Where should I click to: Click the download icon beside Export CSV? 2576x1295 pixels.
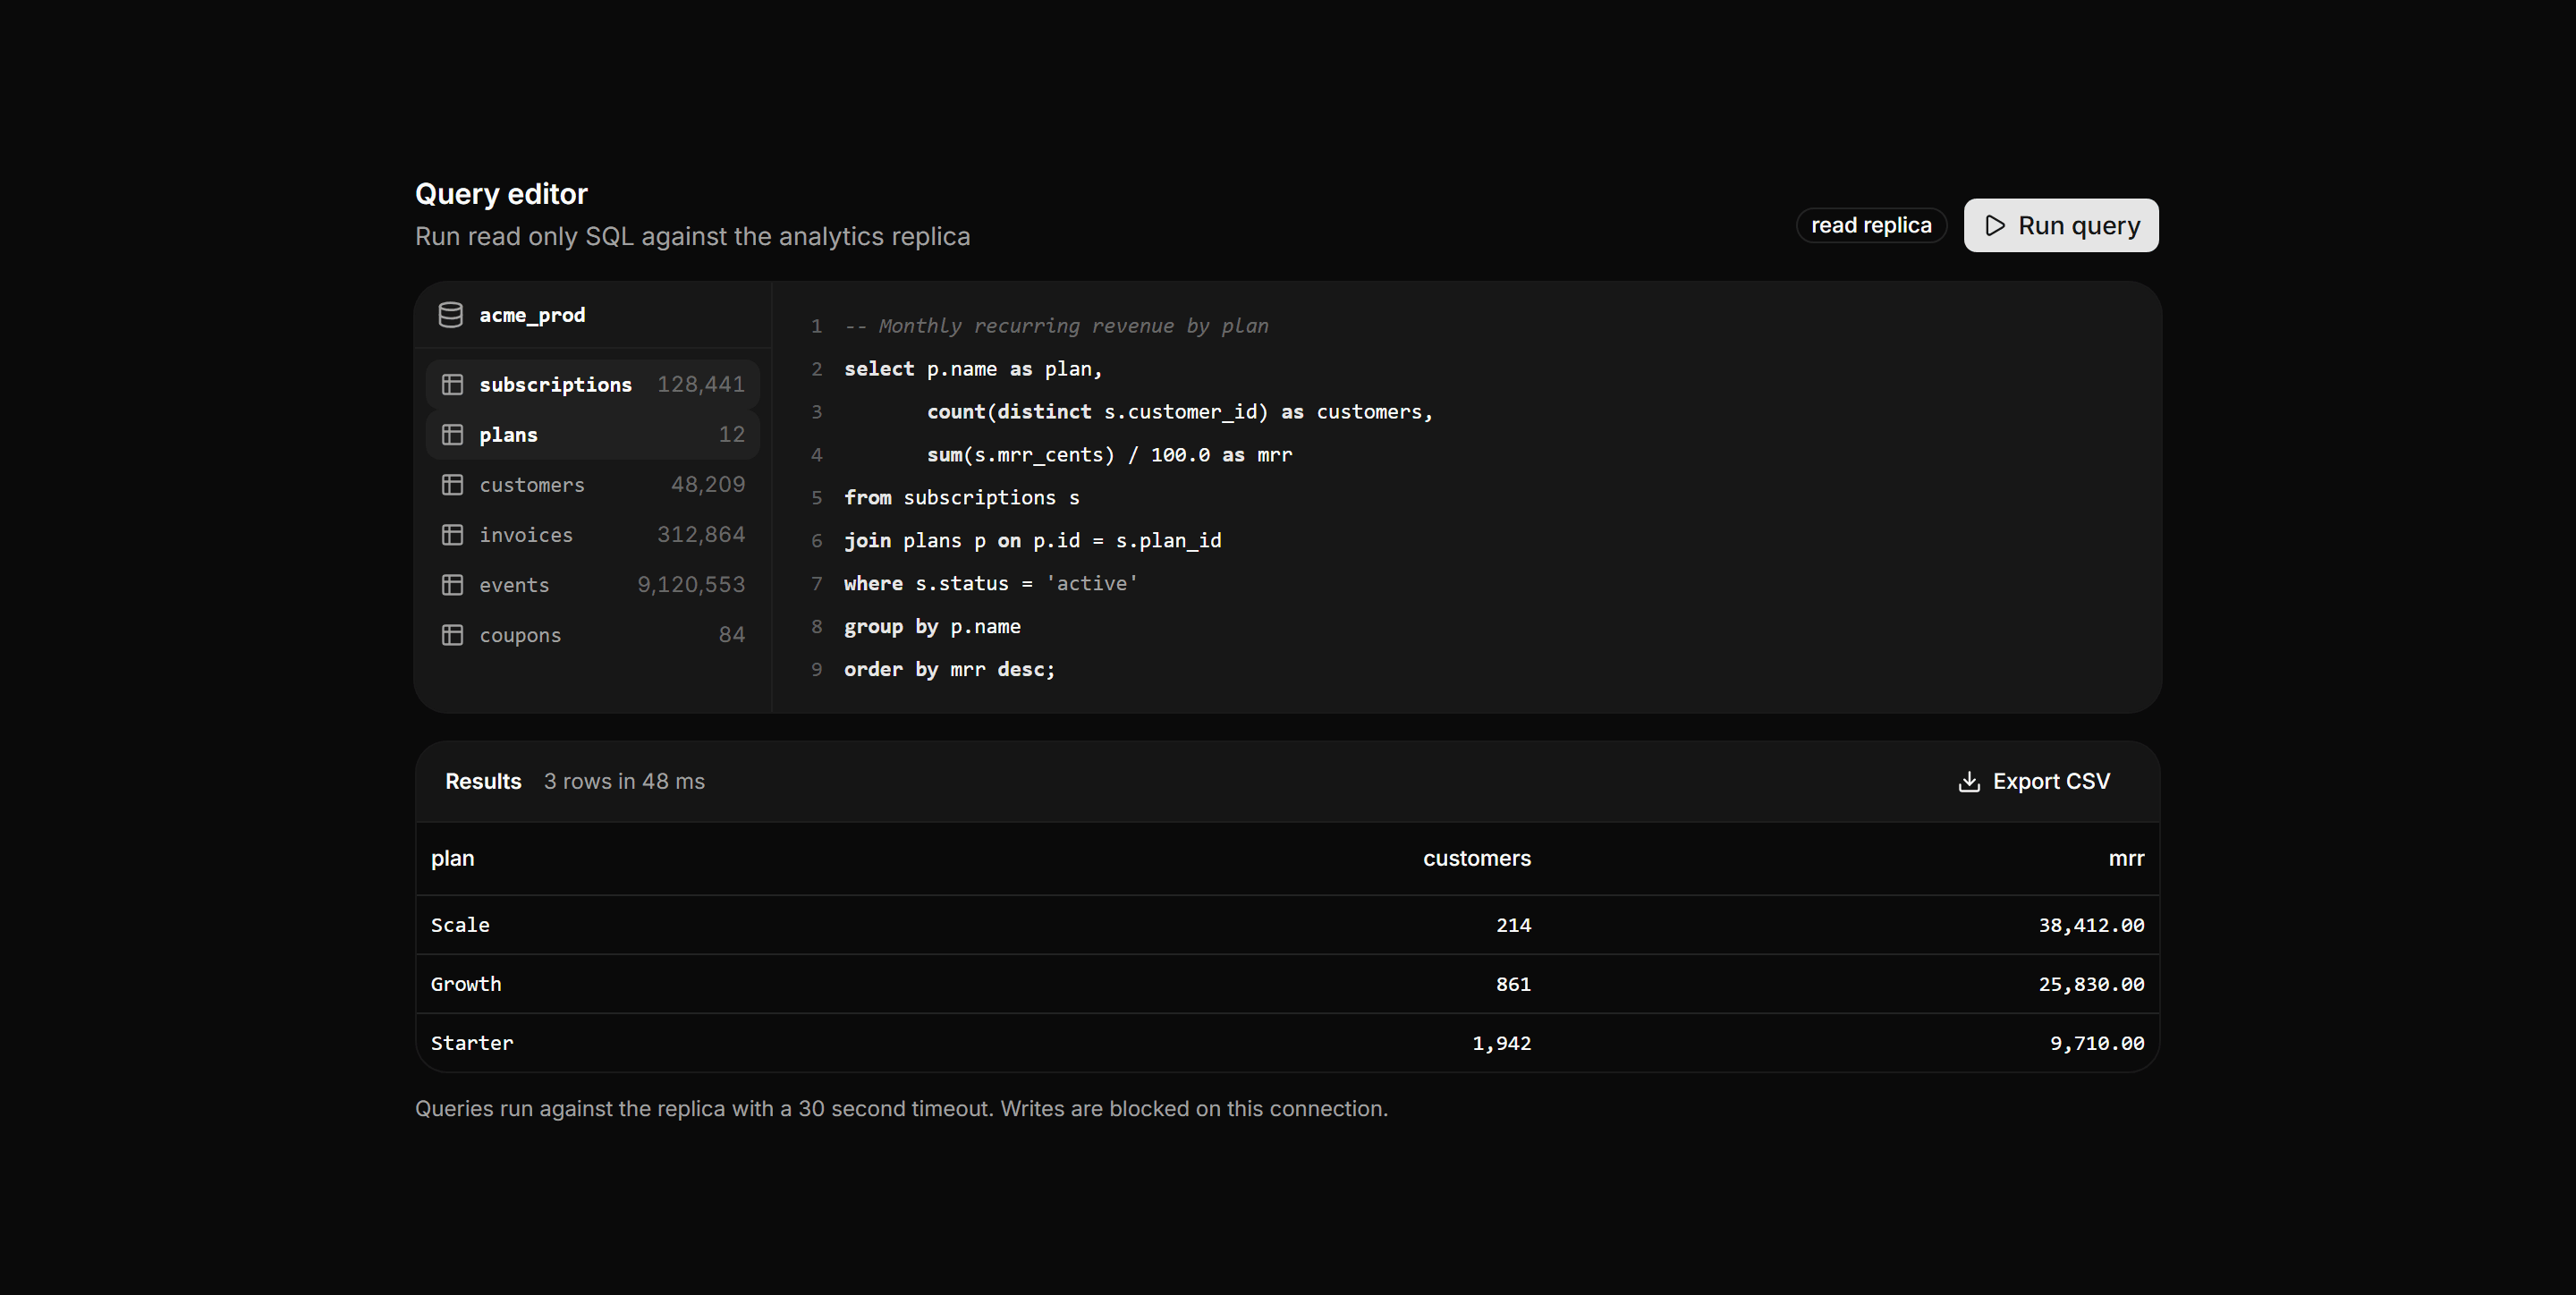pos(1968,781)
